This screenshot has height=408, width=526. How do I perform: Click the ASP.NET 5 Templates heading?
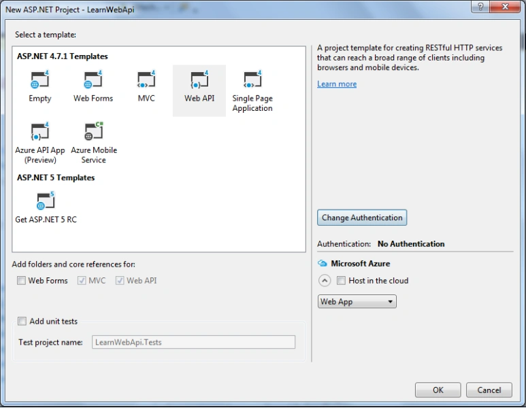click(56, 177)
